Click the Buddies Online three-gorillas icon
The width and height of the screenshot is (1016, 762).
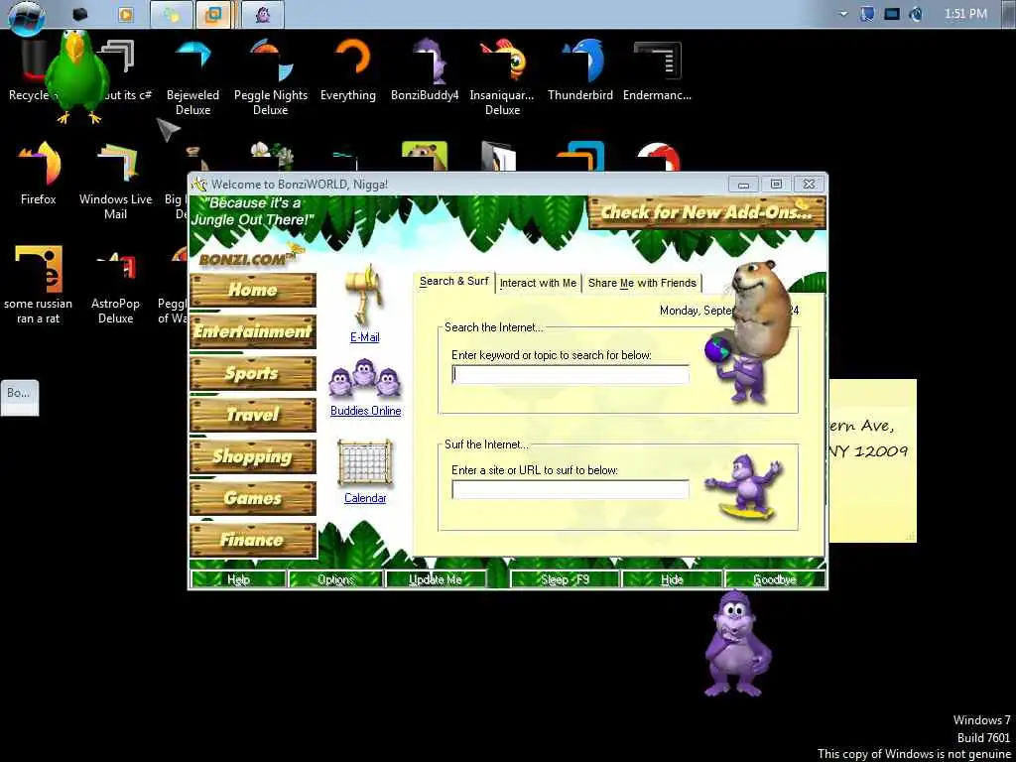pyautogui.click(x=365, y=378)
